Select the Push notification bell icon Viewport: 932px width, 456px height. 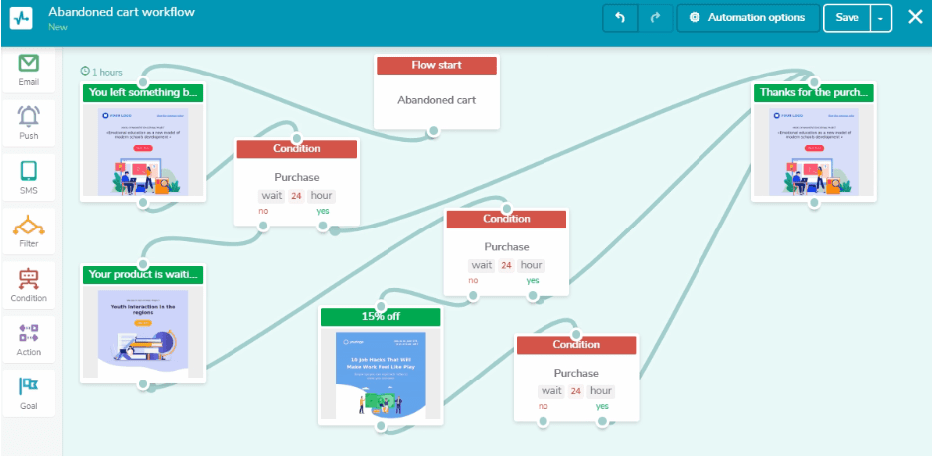[x=29, y=117]
